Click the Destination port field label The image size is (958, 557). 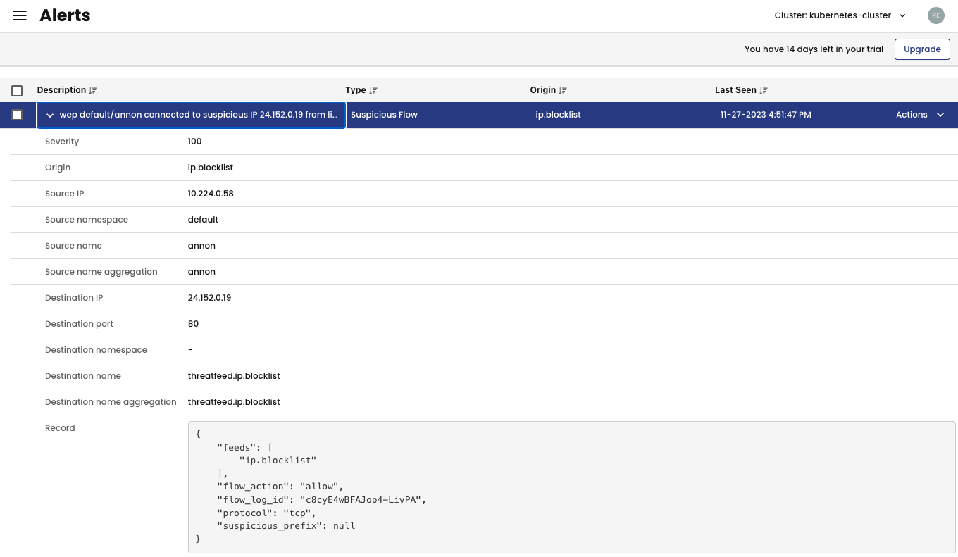(79, 324)
